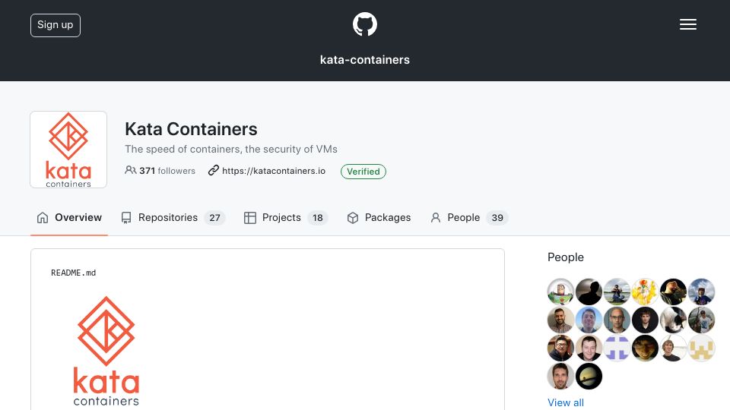Viewport: 730px width, 410px height.
Task: Open the beige pixel identicon avatar profile
Action: pyautogui.click(x=701, y=348)
